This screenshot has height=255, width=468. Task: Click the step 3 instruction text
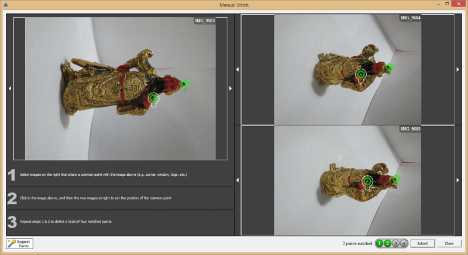(x=66, y=222)
